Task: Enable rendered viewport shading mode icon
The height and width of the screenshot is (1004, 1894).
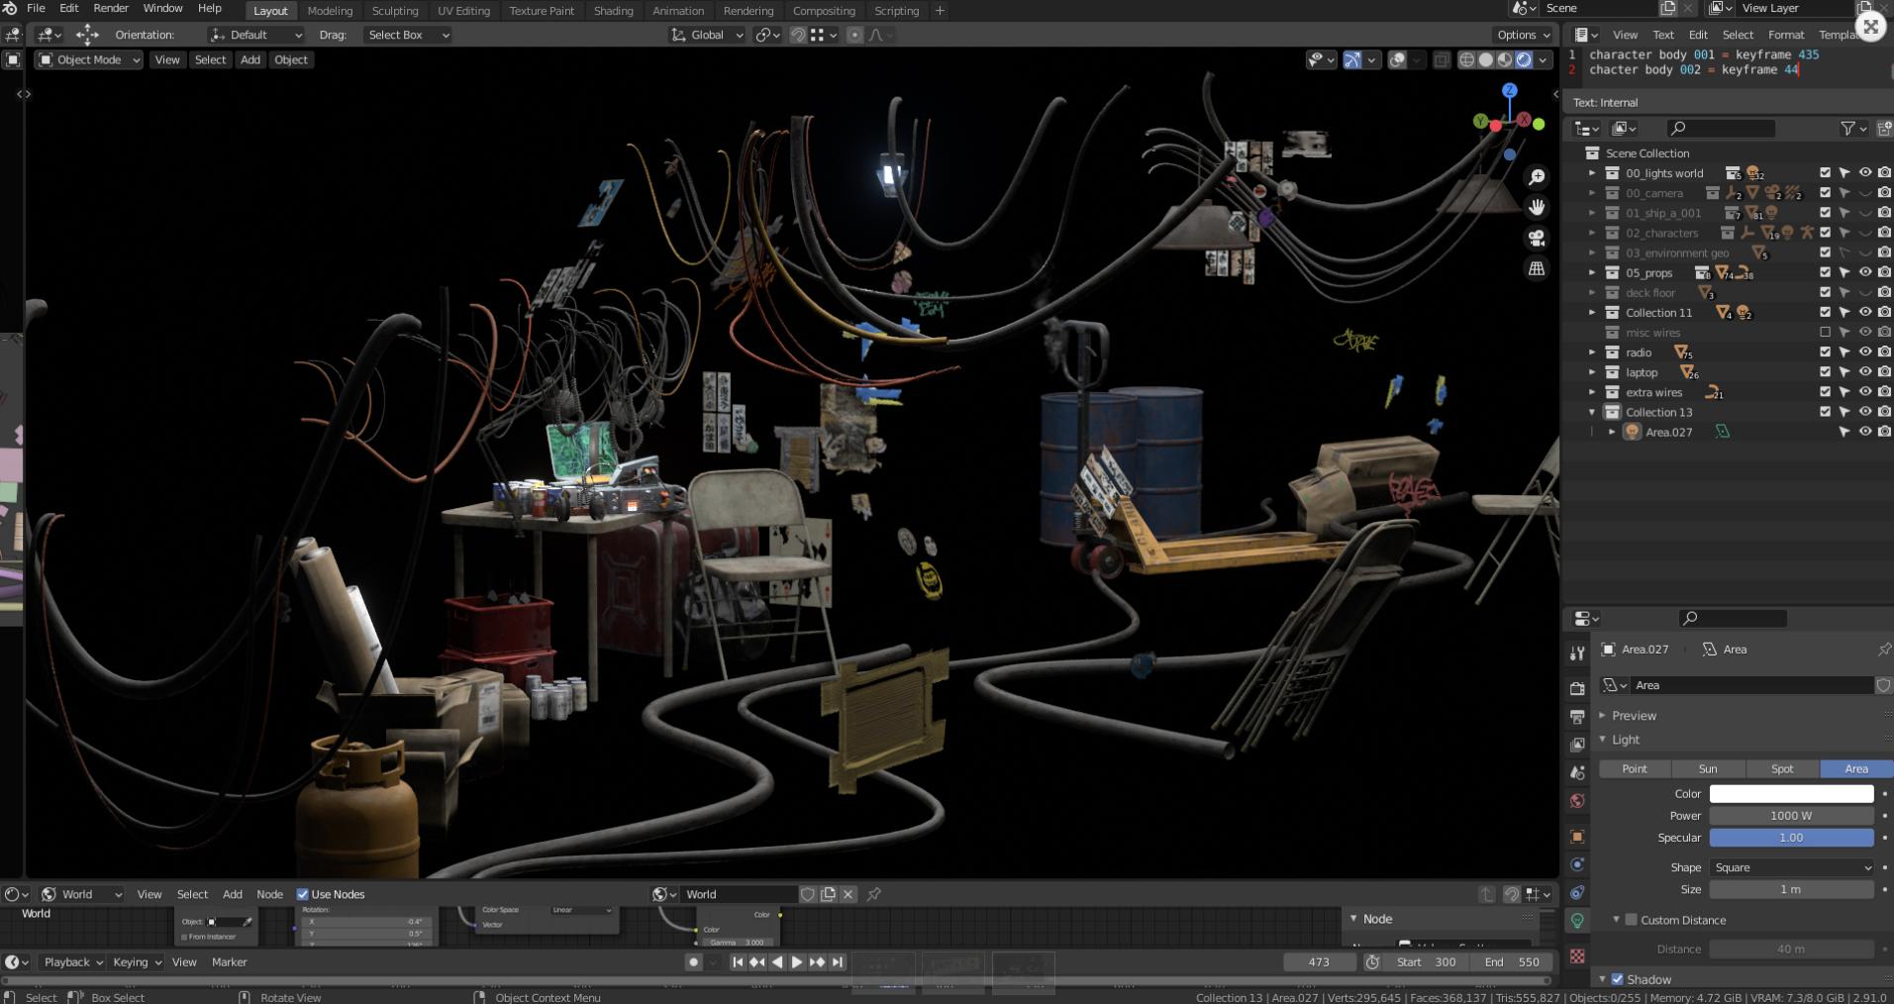Action: 1524,60
